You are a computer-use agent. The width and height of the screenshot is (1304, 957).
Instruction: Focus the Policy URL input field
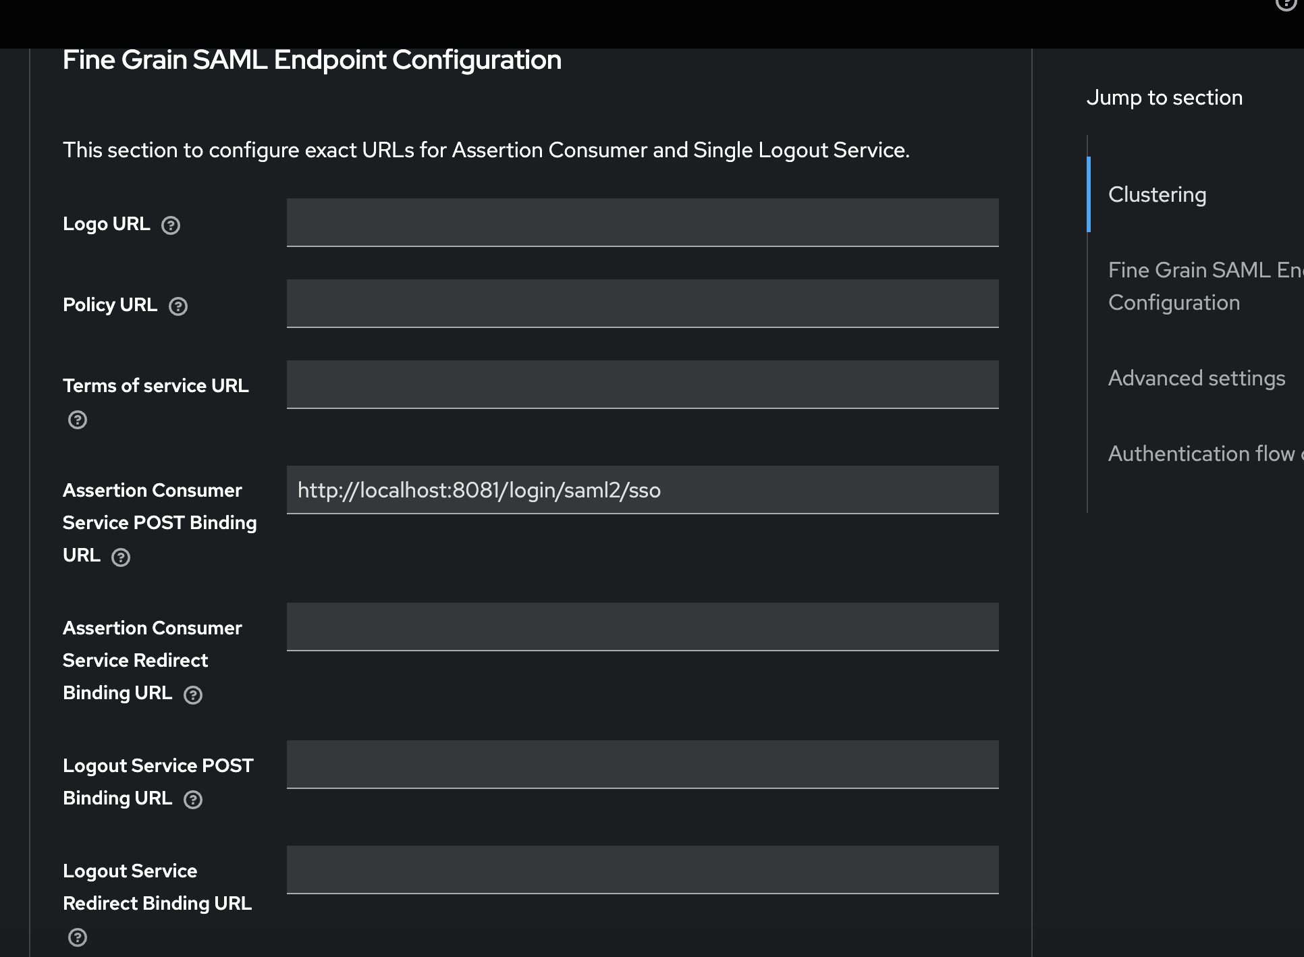coord(642,303)
